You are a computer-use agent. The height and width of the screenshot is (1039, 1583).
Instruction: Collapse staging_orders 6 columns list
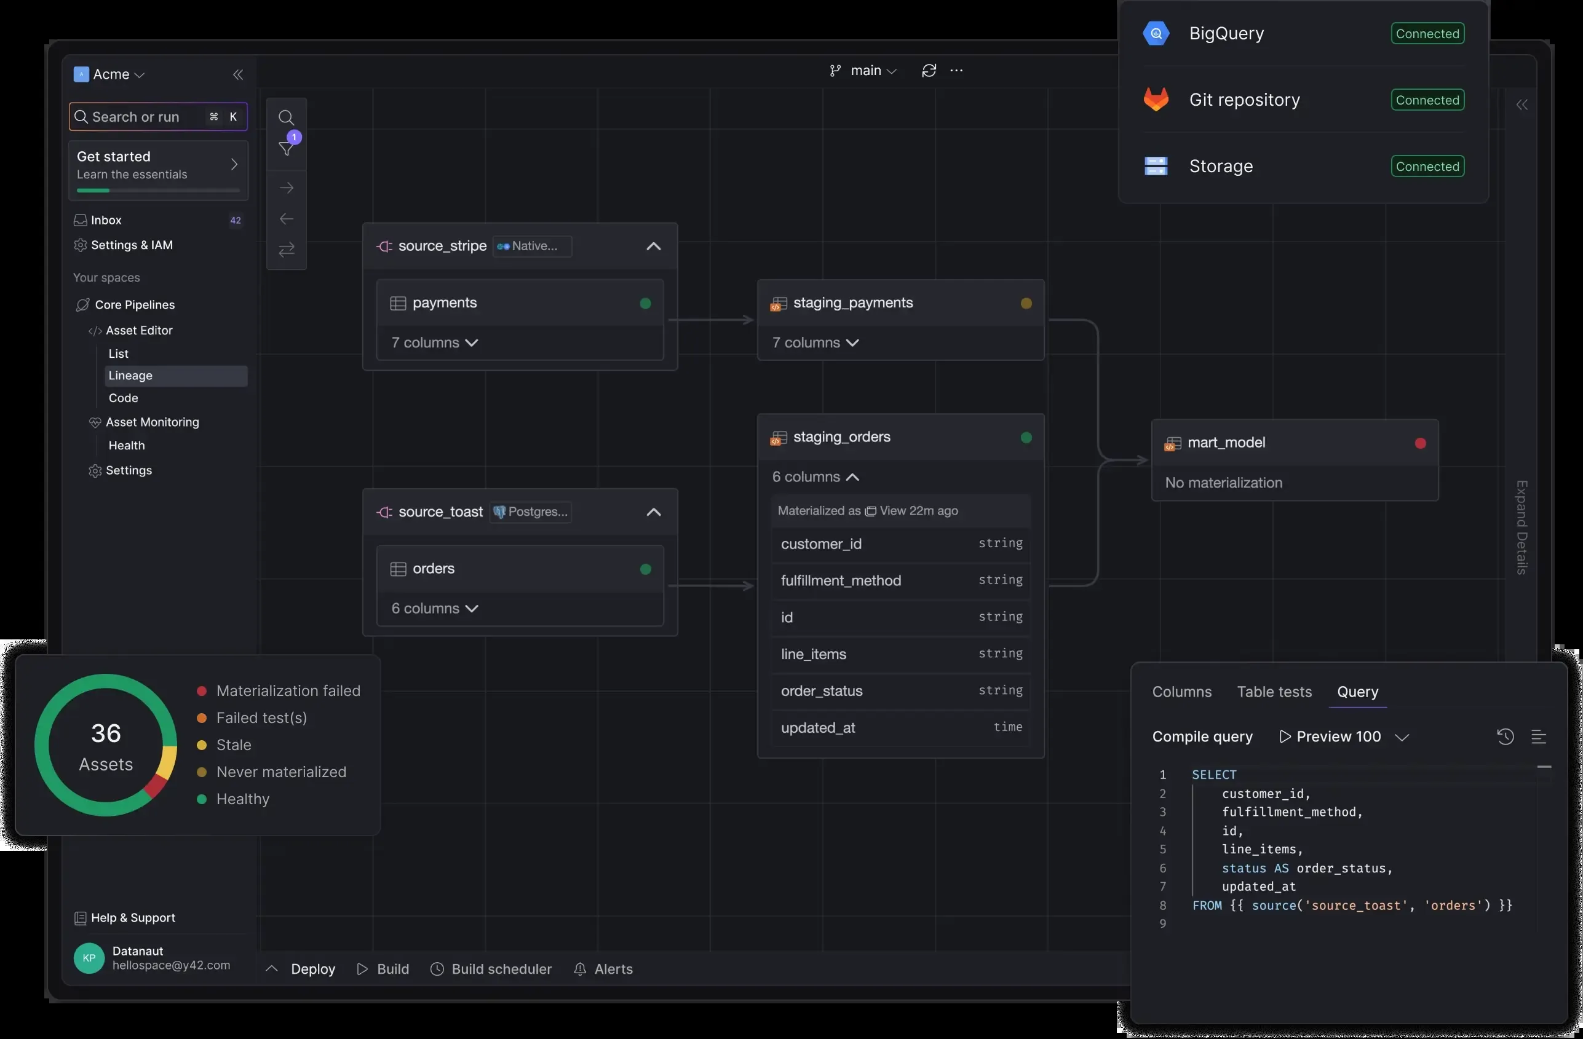coord(815,477)
